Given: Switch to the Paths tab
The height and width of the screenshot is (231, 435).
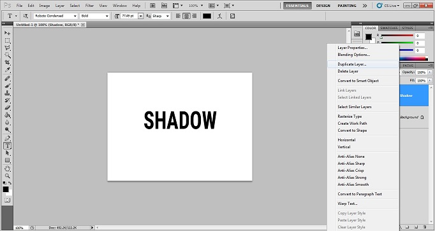Looking at the screenshot, I should tap(408, 66).
